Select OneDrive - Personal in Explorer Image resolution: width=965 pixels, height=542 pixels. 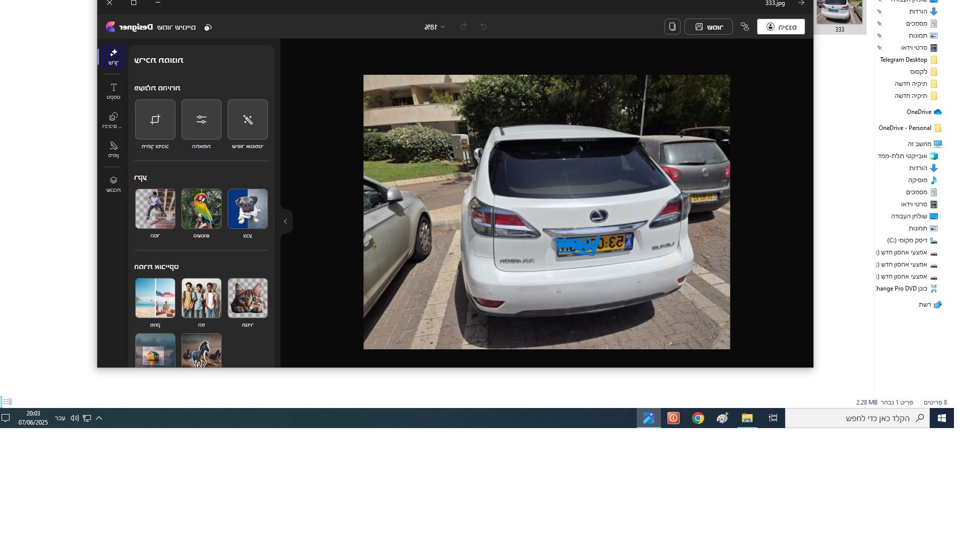pyautogui.click(x=910, y=128)
